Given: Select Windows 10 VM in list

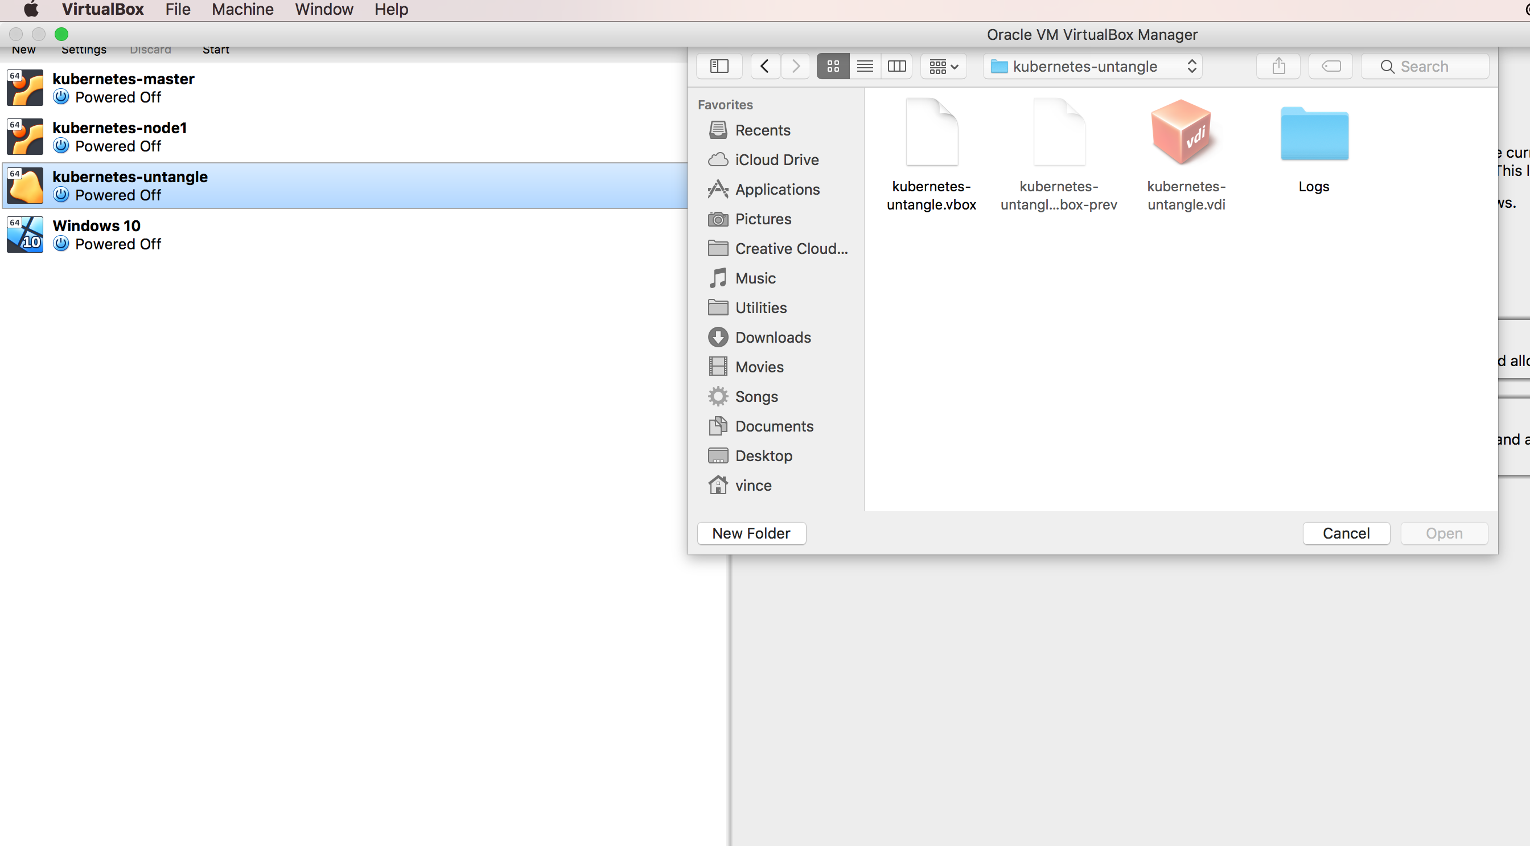Looking at the screenshot, I should (x=344, y=235).
